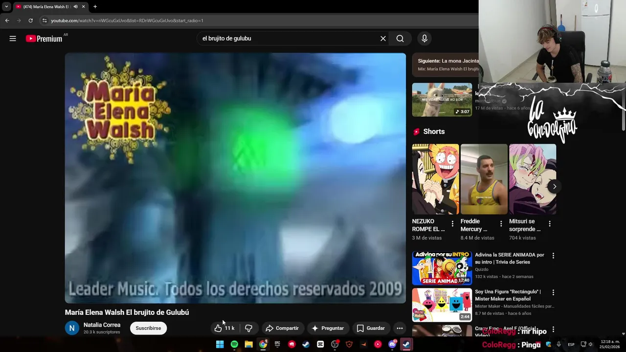Open title Soy Una Figura Rectángulo
Viewport: 626px width, 352px height.
point(508,295)
